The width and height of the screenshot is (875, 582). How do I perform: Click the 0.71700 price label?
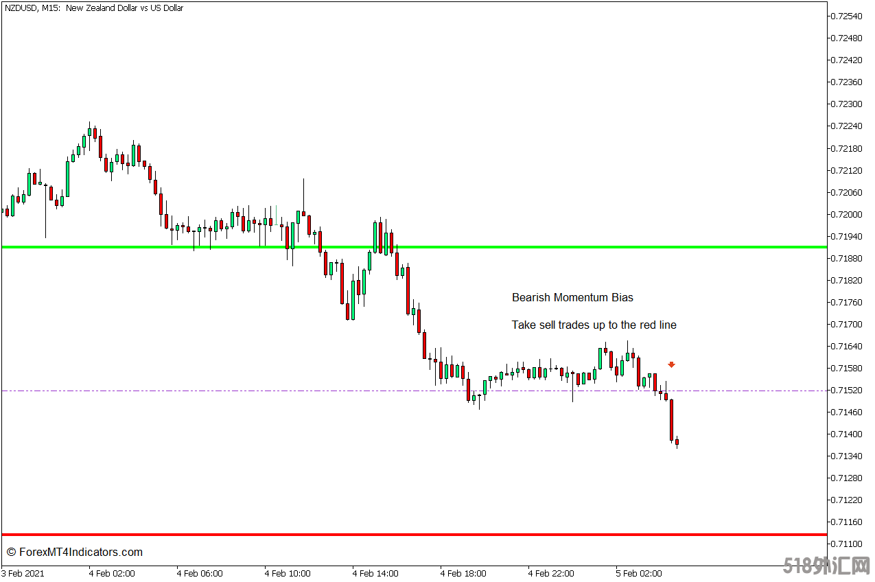click(x=845, y=324)
